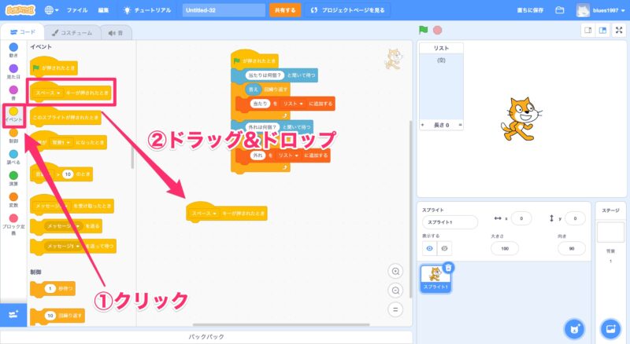Viewport: 630px width, 344px height.
Task: Hide sprite using crossed-eye icon
Action: coord(445,248)
